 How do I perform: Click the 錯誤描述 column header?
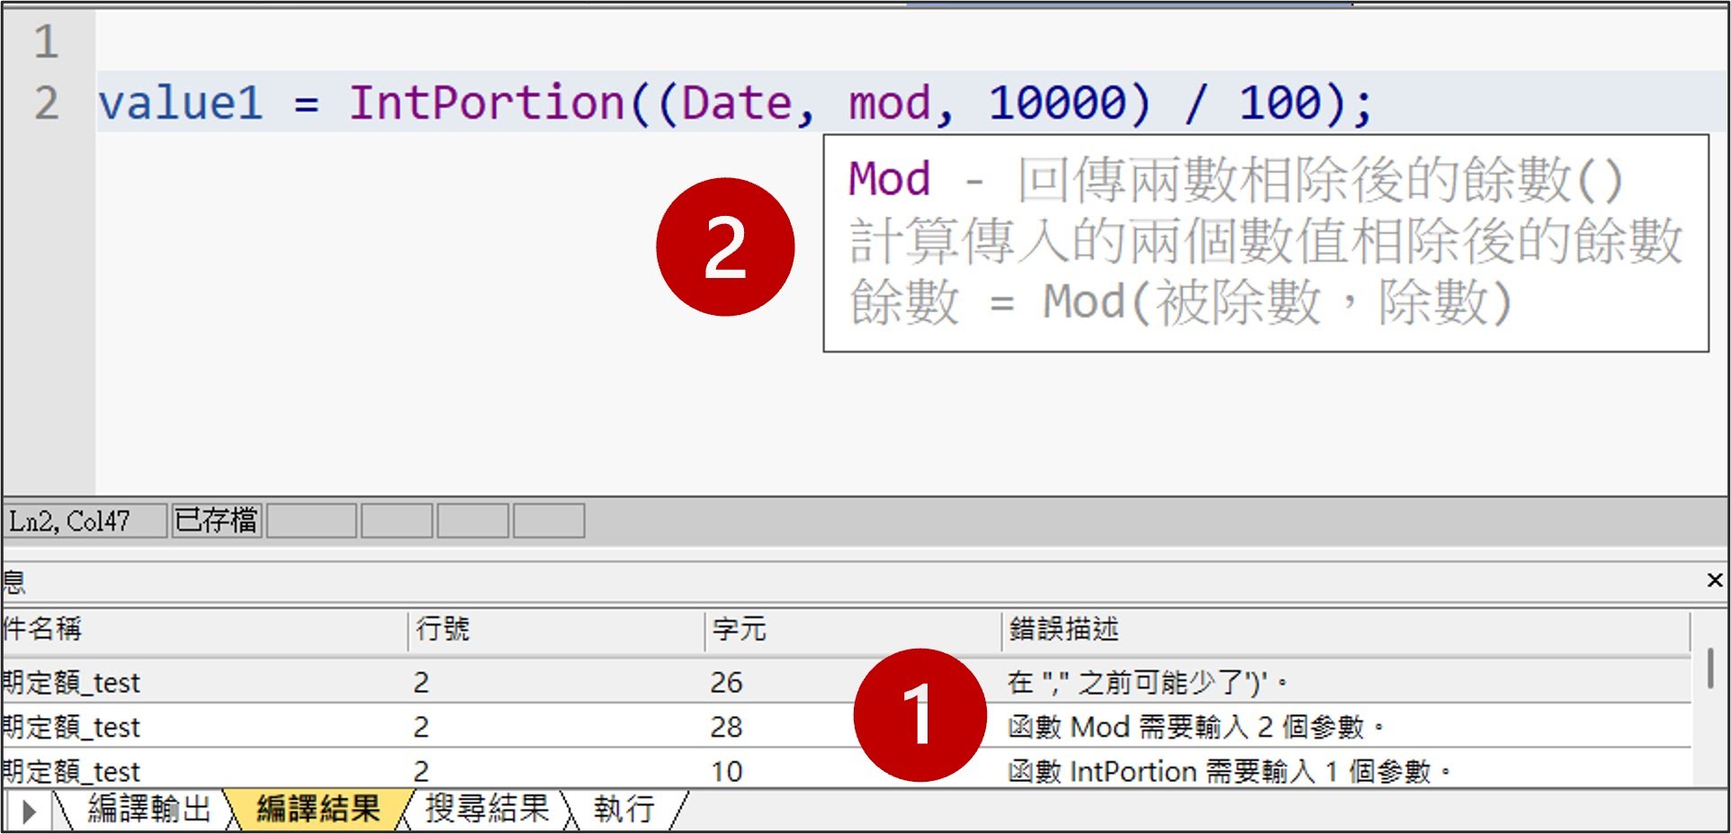pyautogui.click(x=1063, y=629)
